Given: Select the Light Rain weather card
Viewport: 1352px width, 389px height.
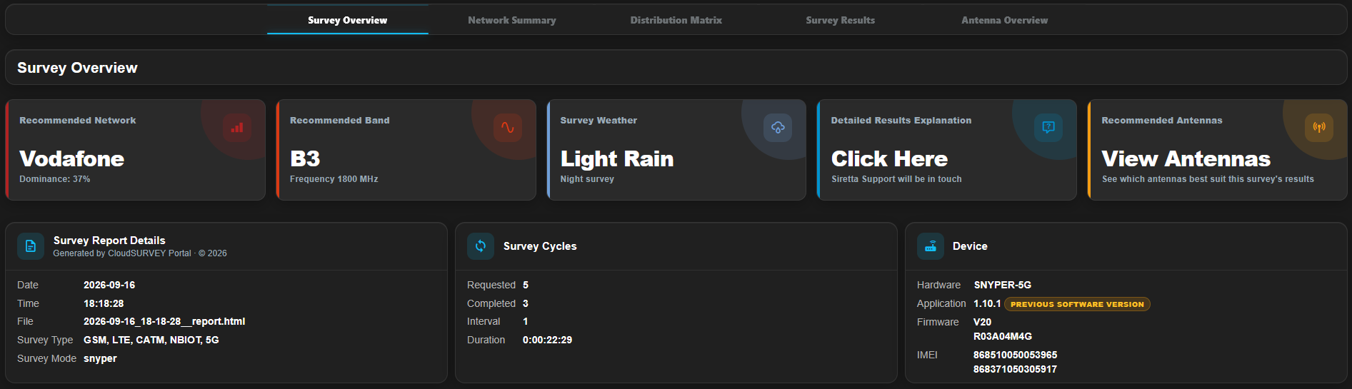Looking at the screenshot, I should pos(676,150).
